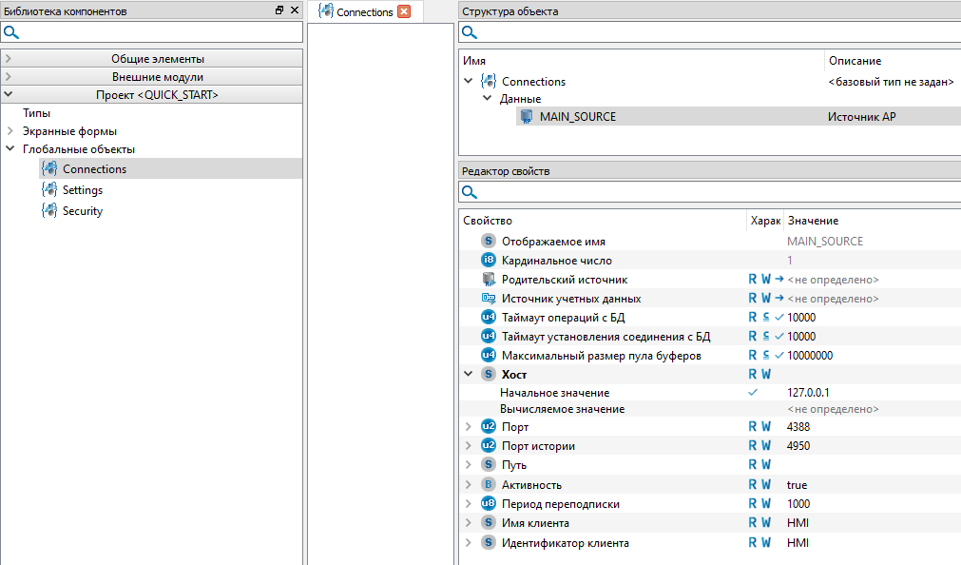
Task: Click the Settings global object icon
Action: click(49, 190)
